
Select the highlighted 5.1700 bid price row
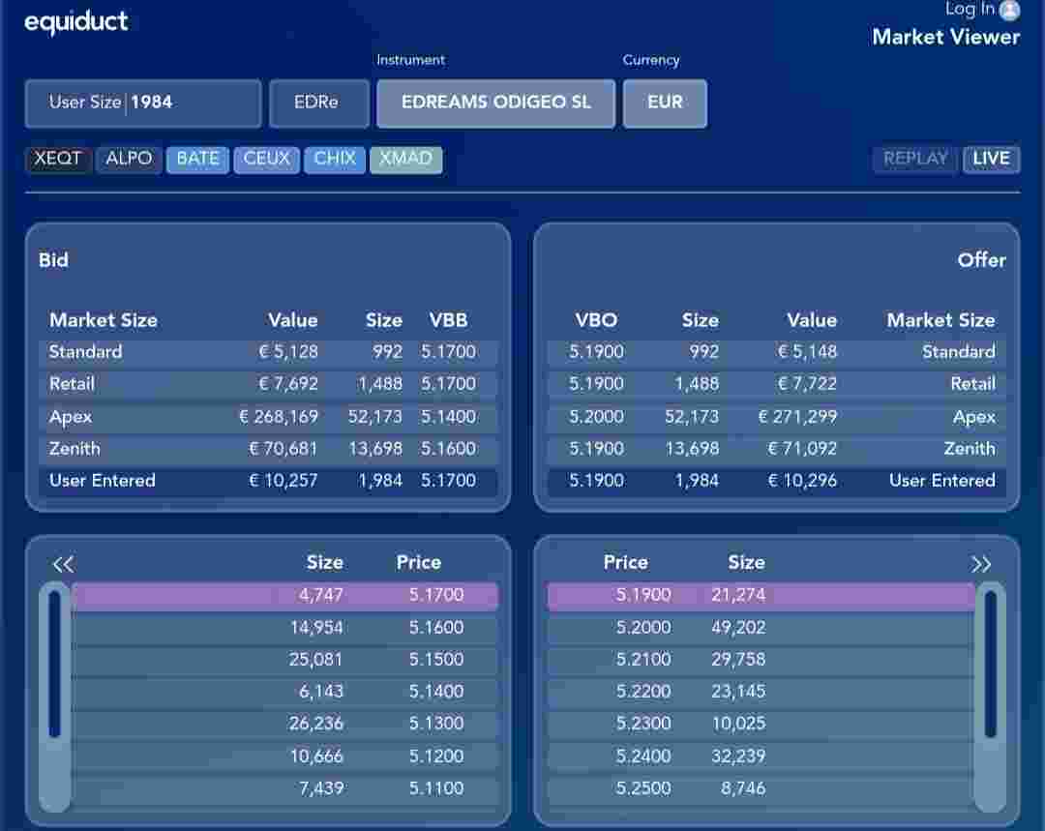coord(284,595)
